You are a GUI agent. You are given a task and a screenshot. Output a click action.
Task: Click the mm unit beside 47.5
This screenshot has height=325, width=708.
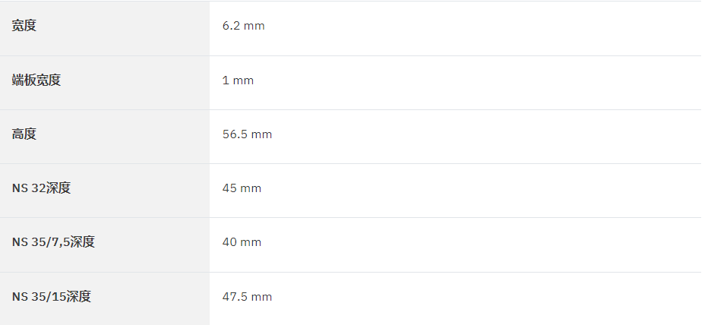[x=261, y=297]
